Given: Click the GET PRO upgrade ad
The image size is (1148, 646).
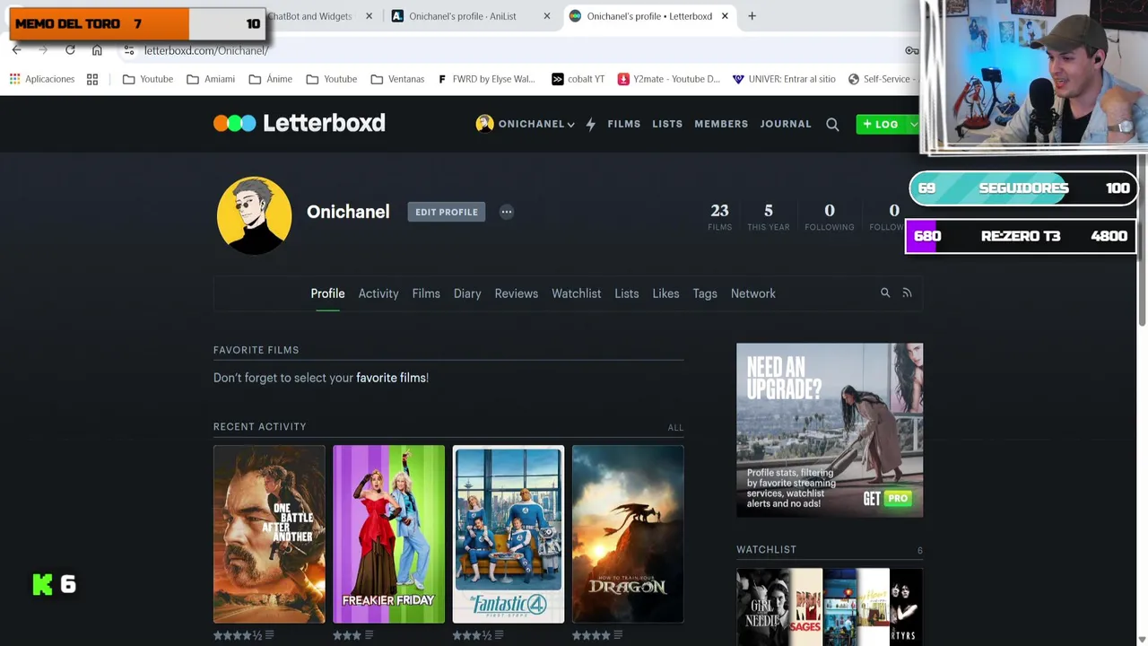Looking at the screenshot, I should click(x=830, y=430).
